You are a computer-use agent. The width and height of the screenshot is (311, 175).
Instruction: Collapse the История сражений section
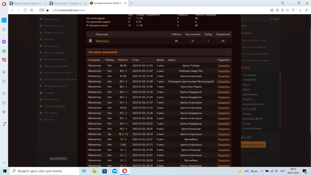pos(229,52)
